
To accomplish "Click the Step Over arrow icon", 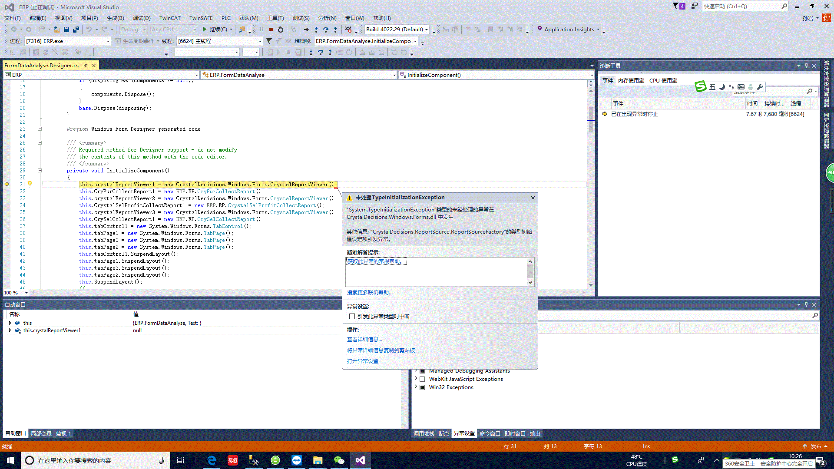I will pyautogui.click(x=325, y=30).
